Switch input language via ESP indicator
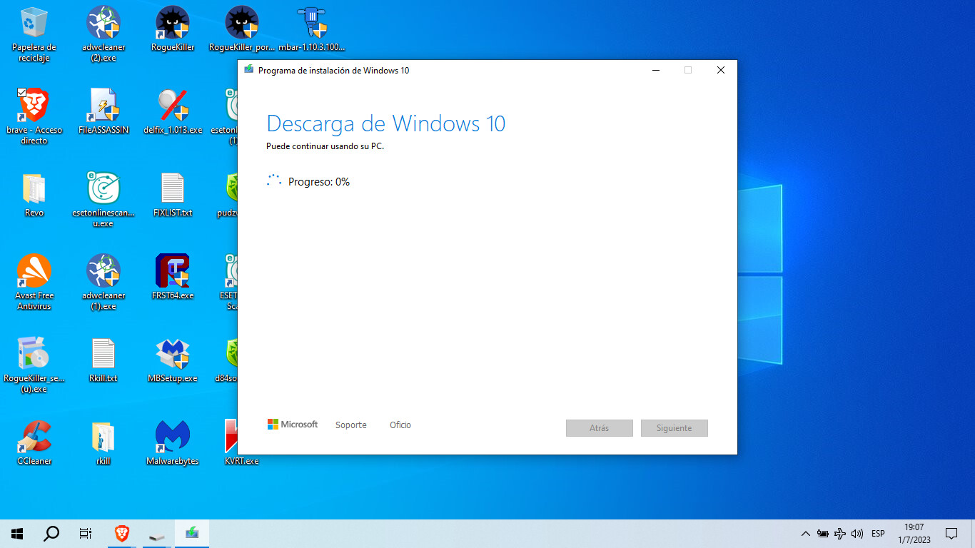The width and height of the screenshot is (975, 548). click(x=878, y=533)
